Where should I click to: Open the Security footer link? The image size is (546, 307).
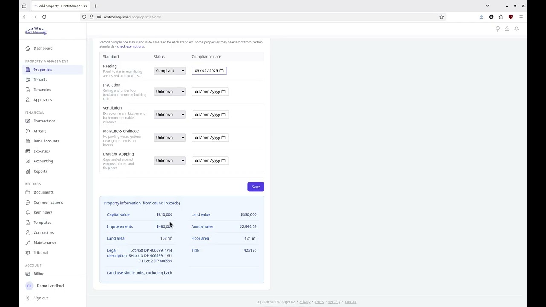334,302
